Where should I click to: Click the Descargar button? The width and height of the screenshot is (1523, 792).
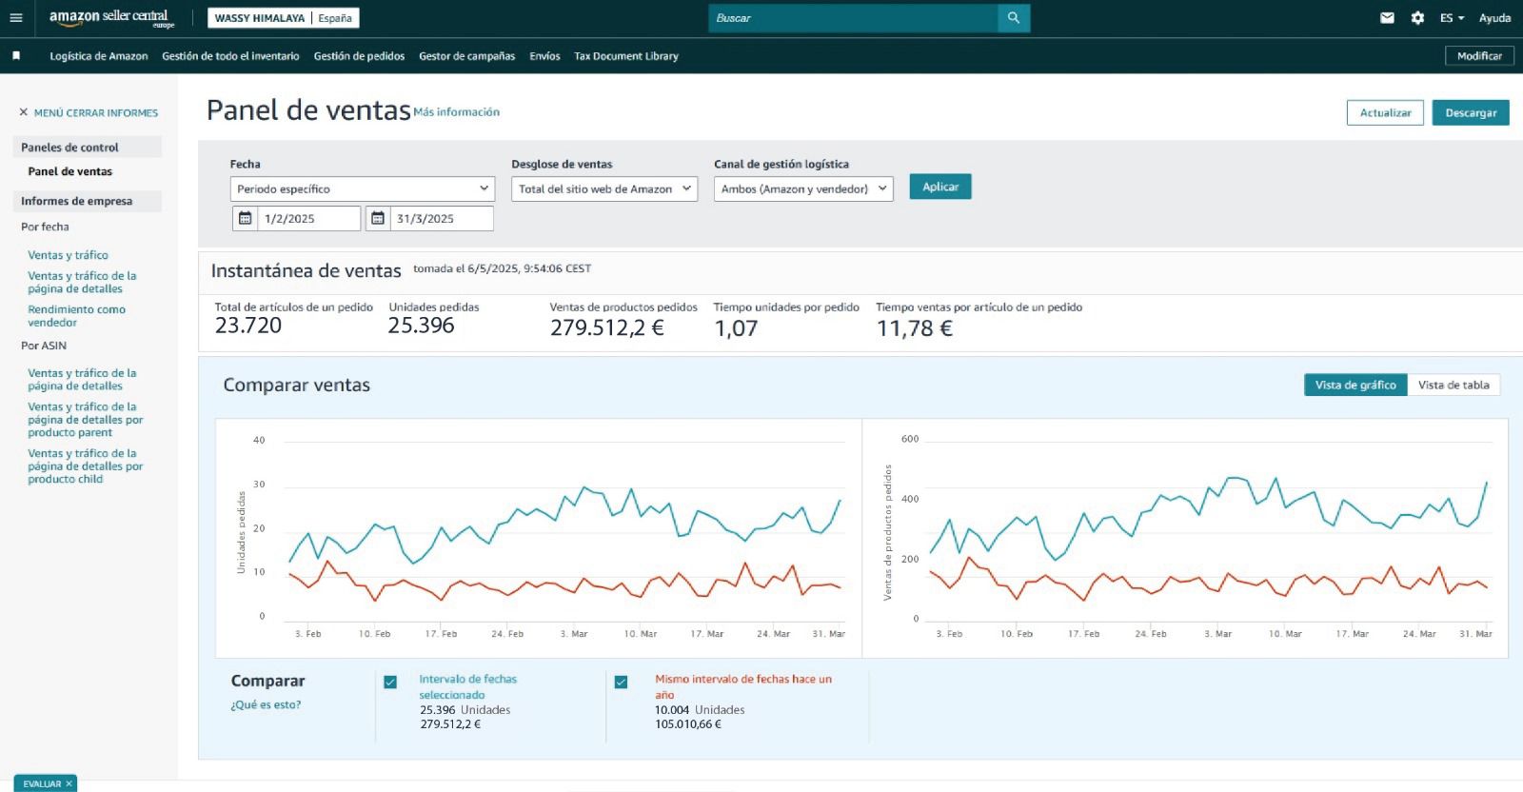(1470, 112)
